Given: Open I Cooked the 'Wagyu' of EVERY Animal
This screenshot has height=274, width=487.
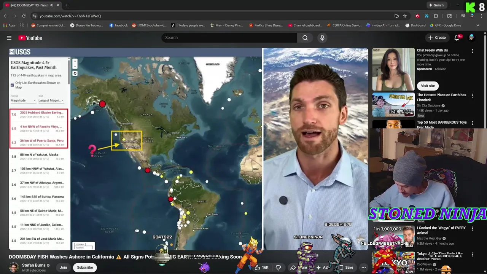Looking at the screenshot, I should pyautogui.click(x=441, y=230).
